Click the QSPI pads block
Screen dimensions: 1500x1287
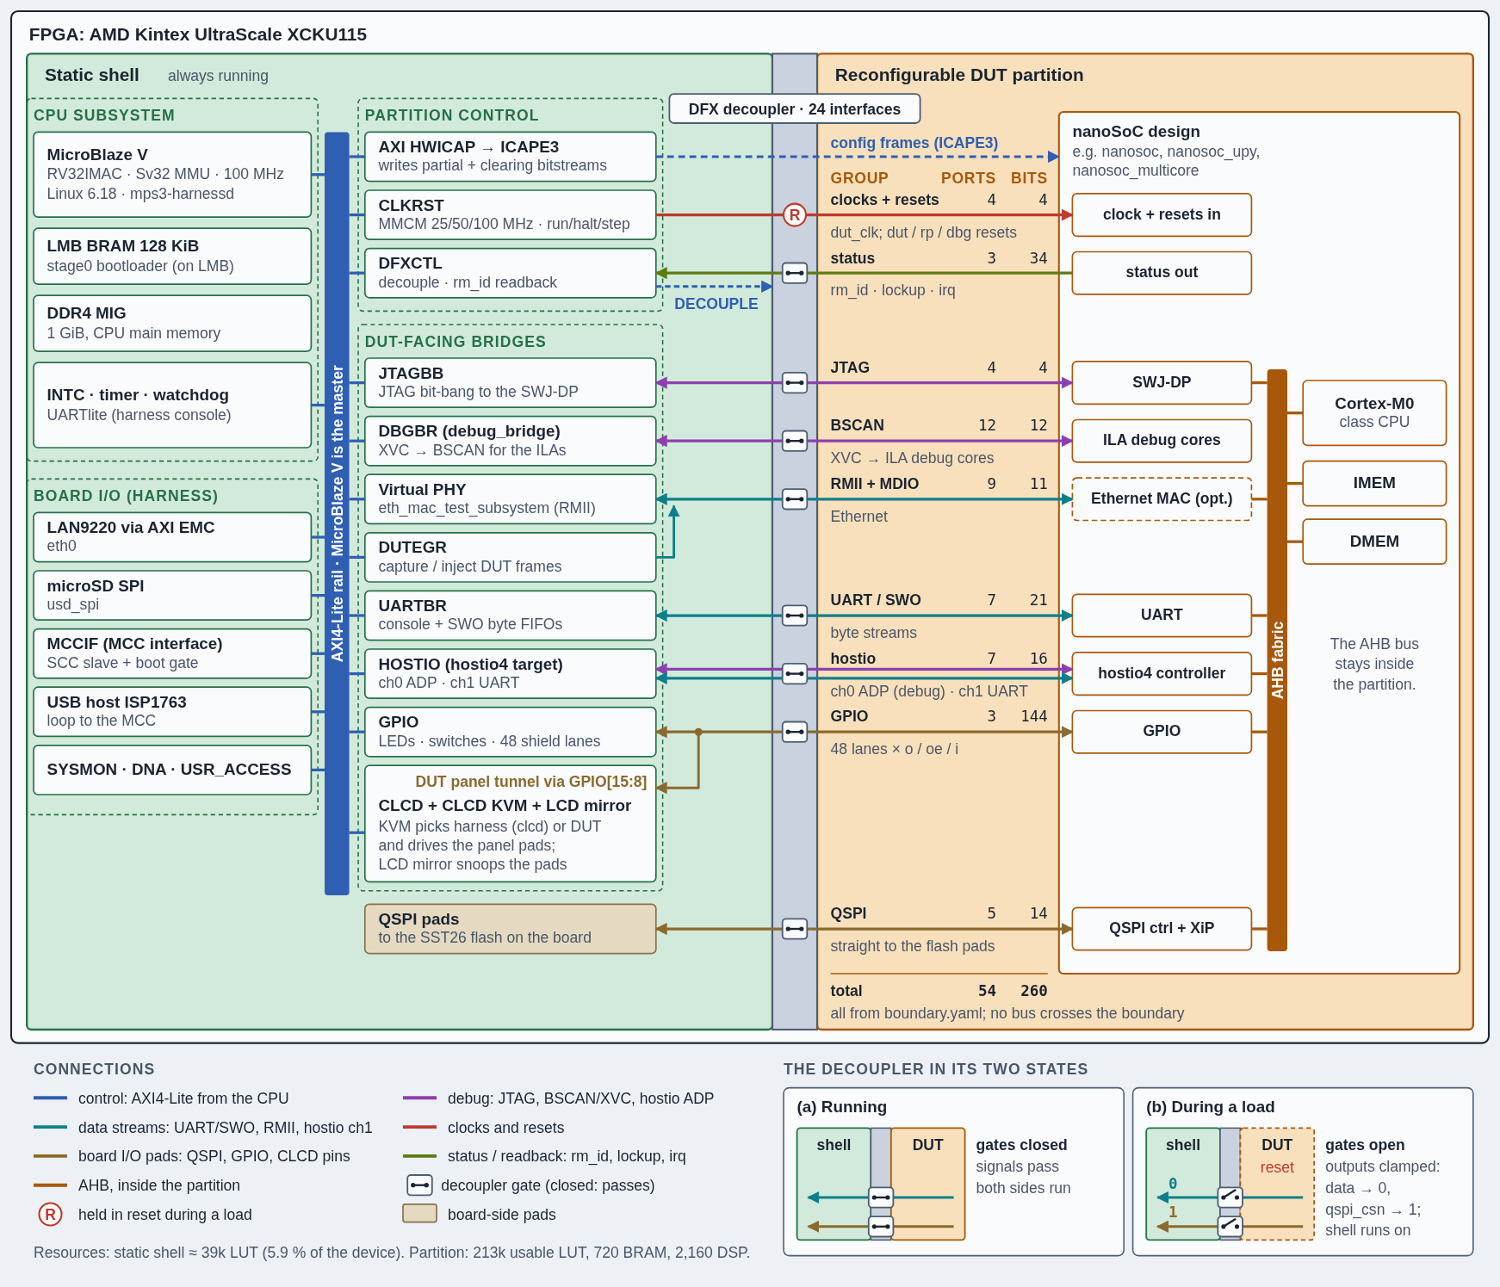[511, 929]
